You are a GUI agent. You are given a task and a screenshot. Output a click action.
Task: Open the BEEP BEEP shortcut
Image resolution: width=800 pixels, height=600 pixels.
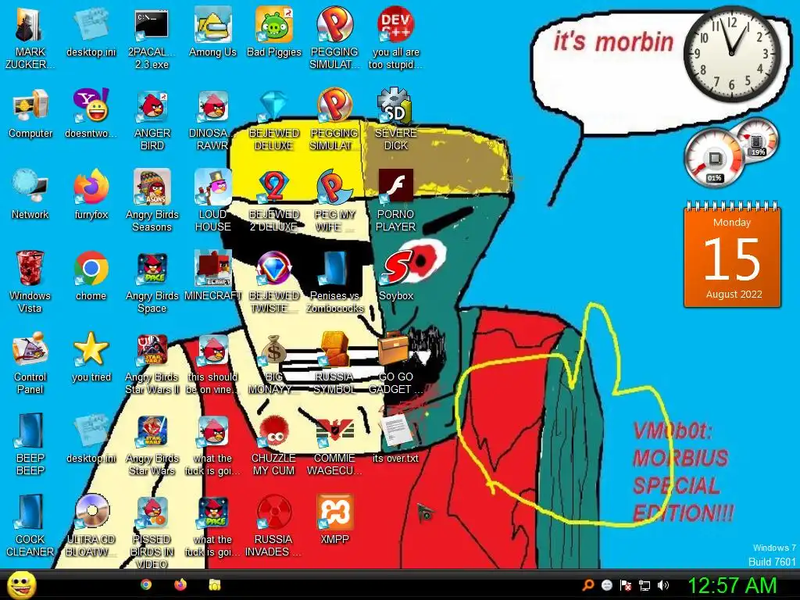point(30,430)
